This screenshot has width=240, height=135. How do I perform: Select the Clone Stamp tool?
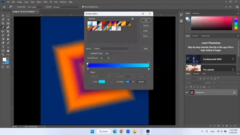8,31
